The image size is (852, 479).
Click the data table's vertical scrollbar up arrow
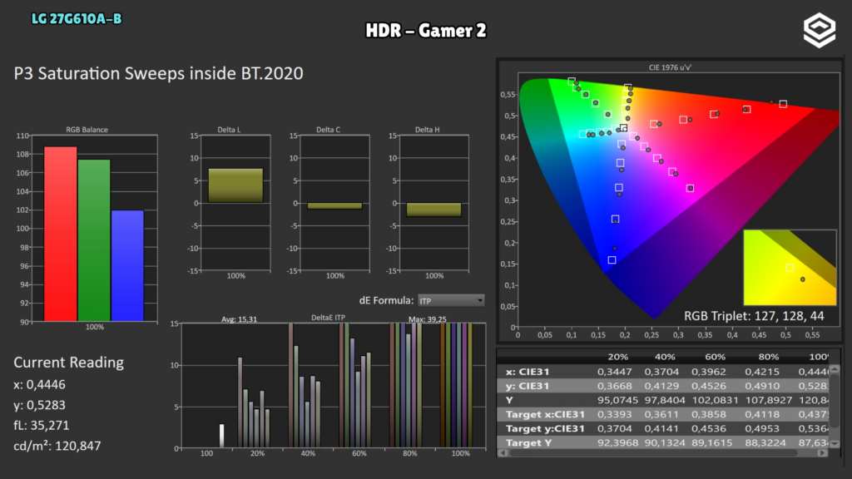coord(835,368)
